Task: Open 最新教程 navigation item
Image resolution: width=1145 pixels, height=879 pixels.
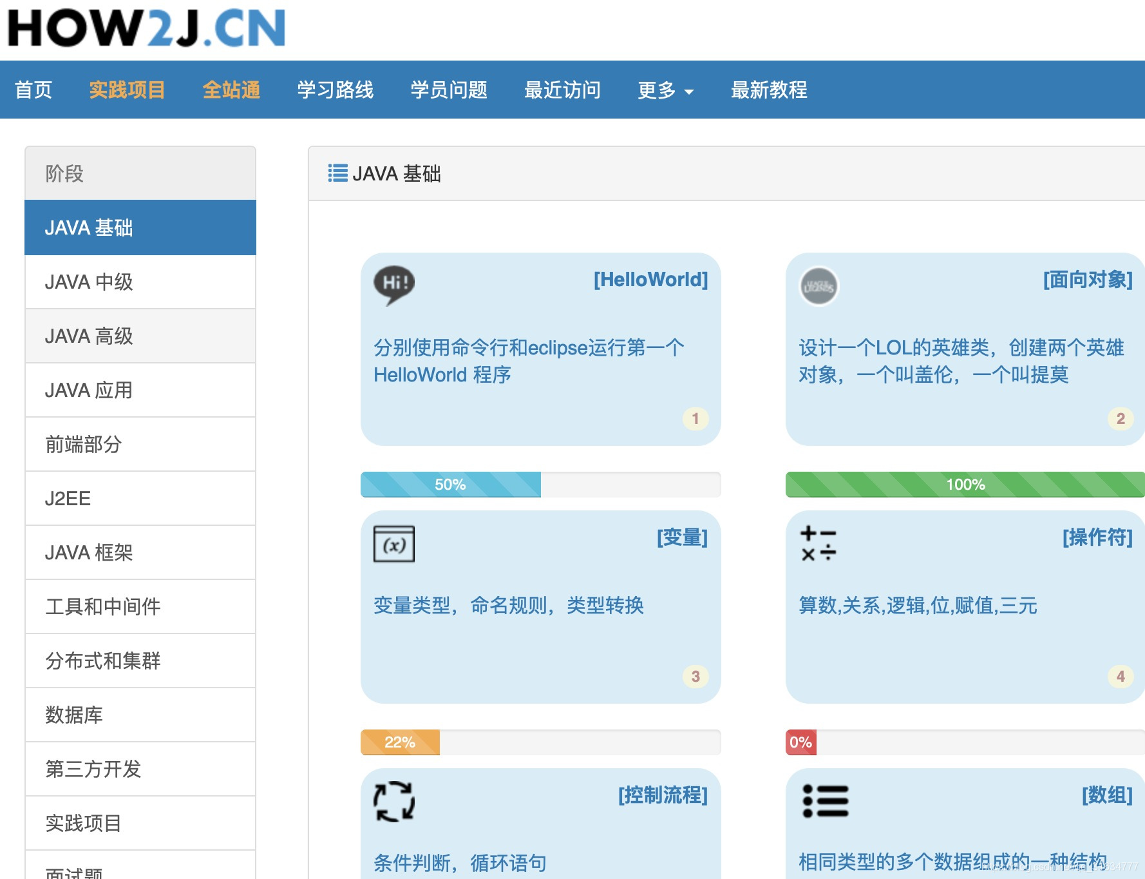Action: point(769,90)
